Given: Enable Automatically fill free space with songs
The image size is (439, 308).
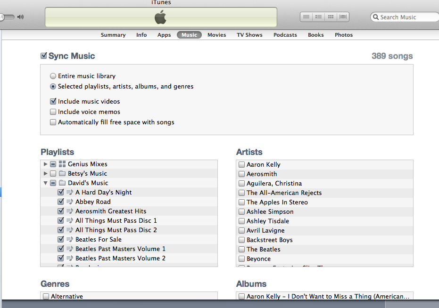Looking at the screenshot, I should click(x=53, y=122).
